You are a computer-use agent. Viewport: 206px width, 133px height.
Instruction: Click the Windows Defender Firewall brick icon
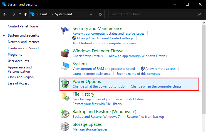coord(65,53)
